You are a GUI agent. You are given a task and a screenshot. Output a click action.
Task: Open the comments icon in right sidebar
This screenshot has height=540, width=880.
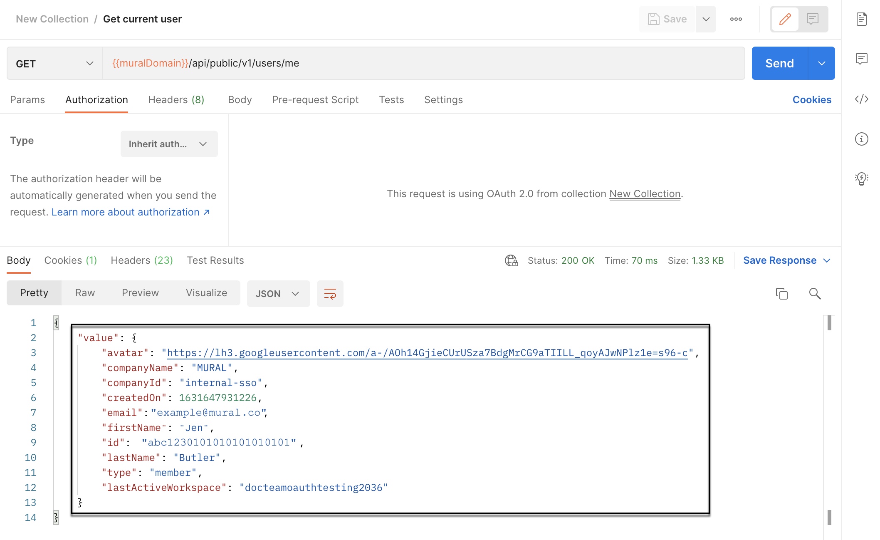(861, 59)
